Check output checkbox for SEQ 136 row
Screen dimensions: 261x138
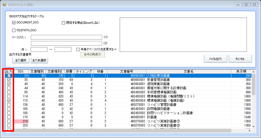click(x=9, y=104)
